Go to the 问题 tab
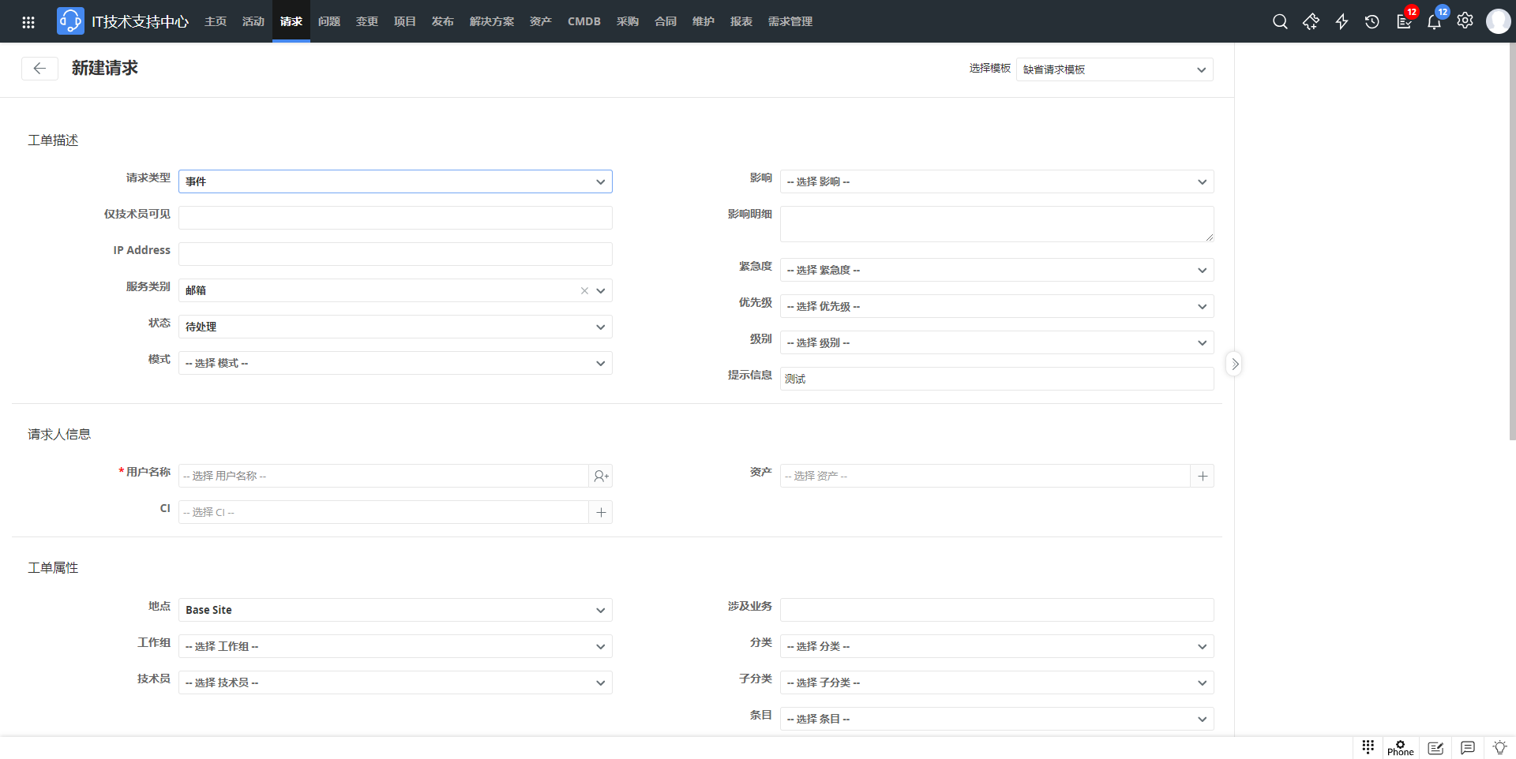The height and width of the screenshot is (759, 1516). [x=329, y=21]
